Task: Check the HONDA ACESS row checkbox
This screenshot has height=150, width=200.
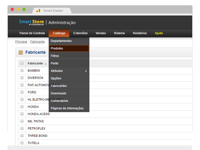Action: (22, 114)
